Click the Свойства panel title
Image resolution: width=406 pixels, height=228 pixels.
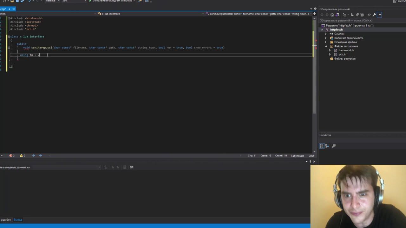325,135
